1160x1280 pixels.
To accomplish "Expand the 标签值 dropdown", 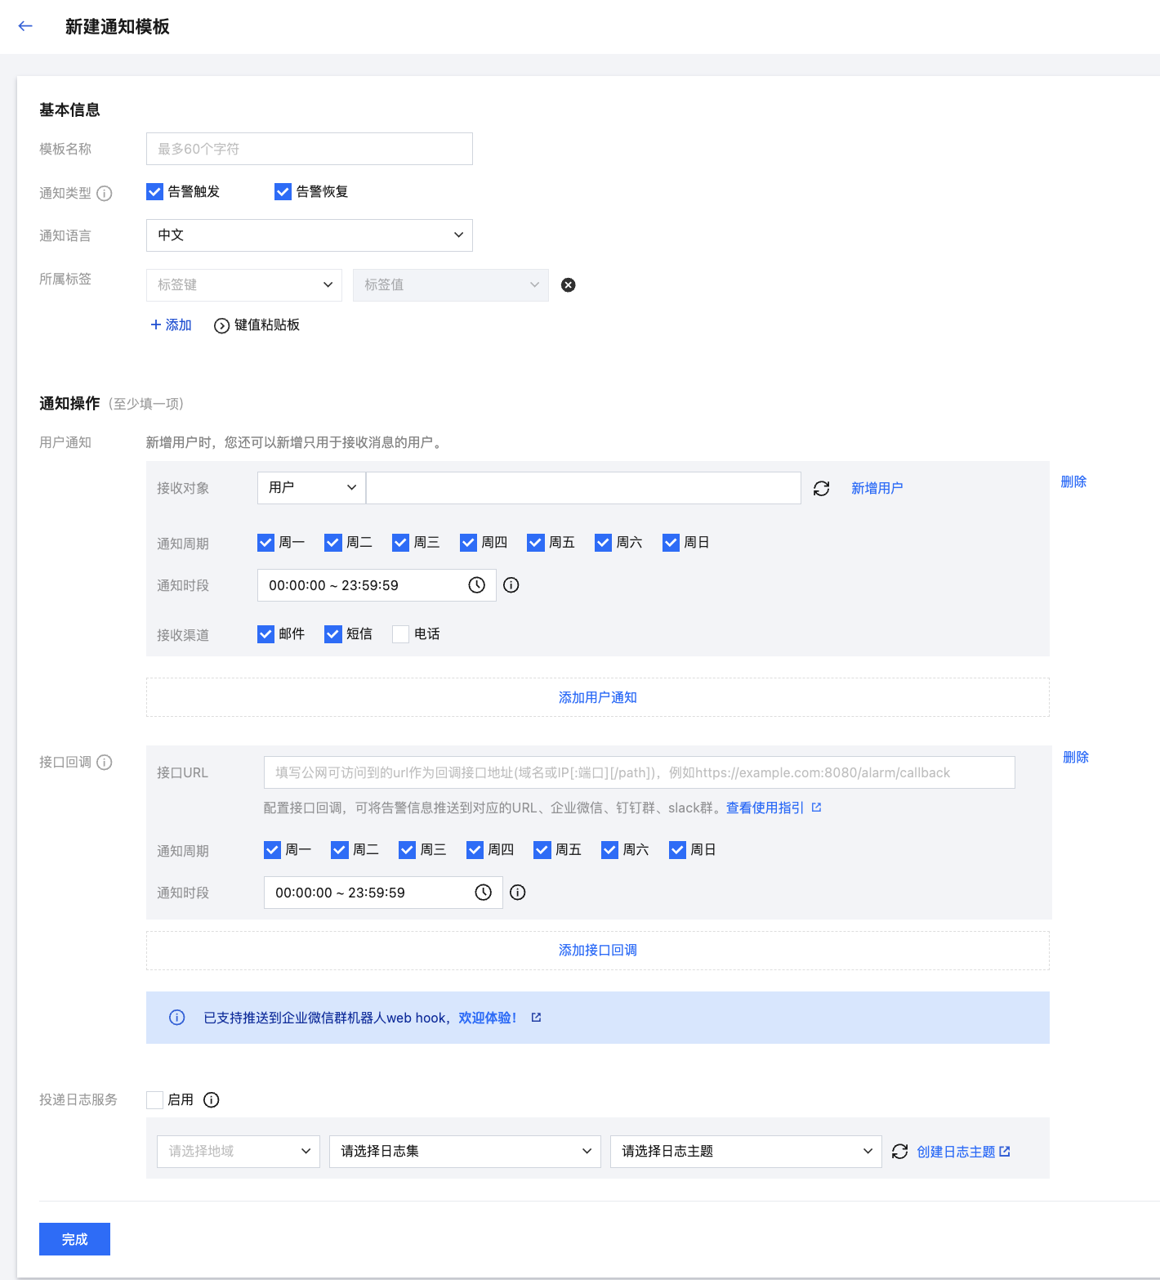I will [x=451, y=285].
